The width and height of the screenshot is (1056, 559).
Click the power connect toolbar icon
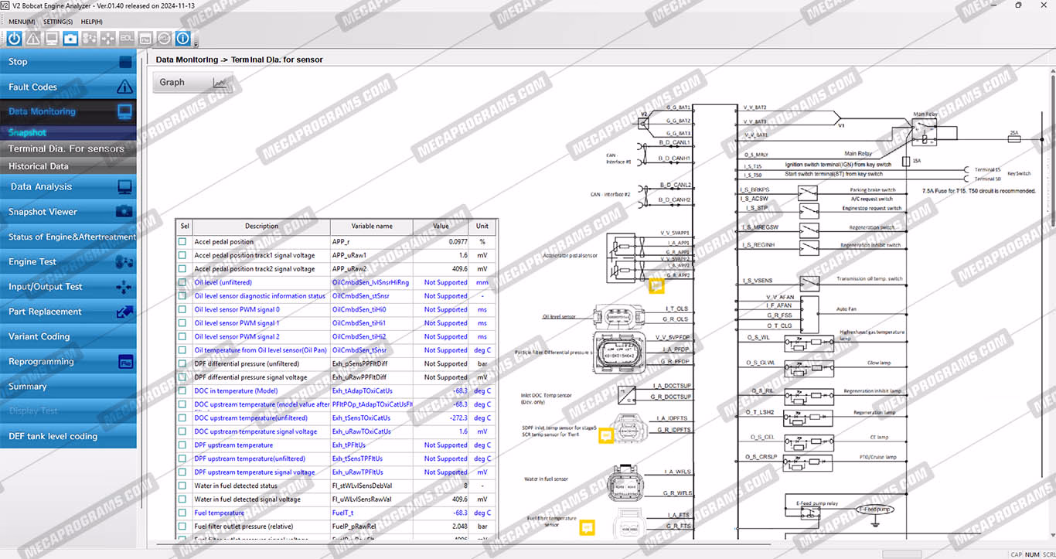[x=14, y=38]
